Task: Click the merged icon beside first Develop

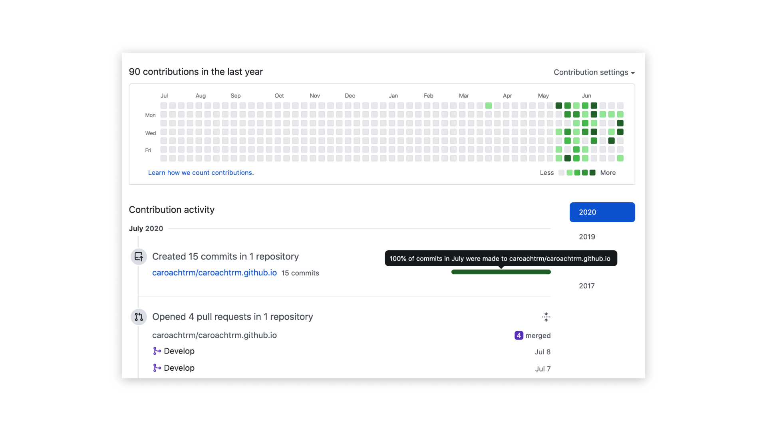Action: pyautogui.click(x=157, y=351)
